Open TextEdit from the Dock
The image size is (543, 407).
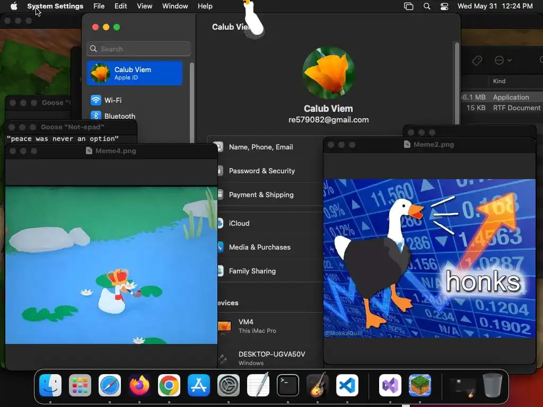(258, 385)
